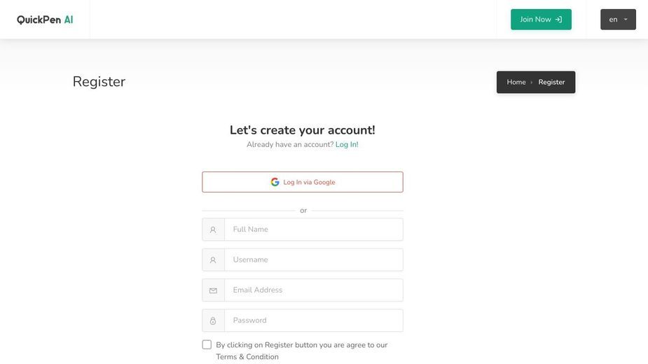Click the Google logo icon
648x364 pixels.
(x=275, y=182)
